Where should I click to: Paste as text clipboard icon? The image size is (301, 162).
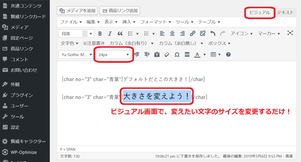tap(157, 54)
